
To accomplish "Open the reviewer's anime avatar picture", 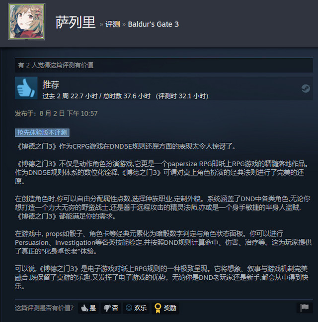I will [27, 21].
